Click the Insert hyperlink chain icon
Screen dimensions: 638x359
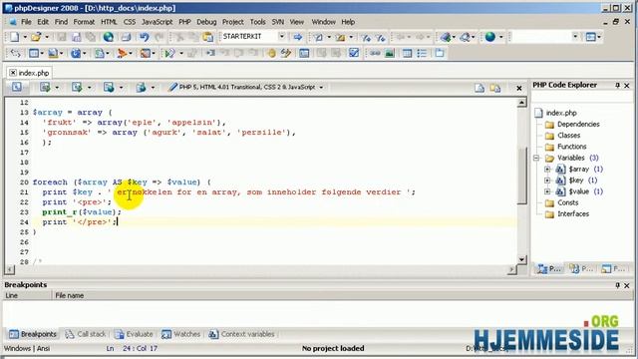pos(375,53)
